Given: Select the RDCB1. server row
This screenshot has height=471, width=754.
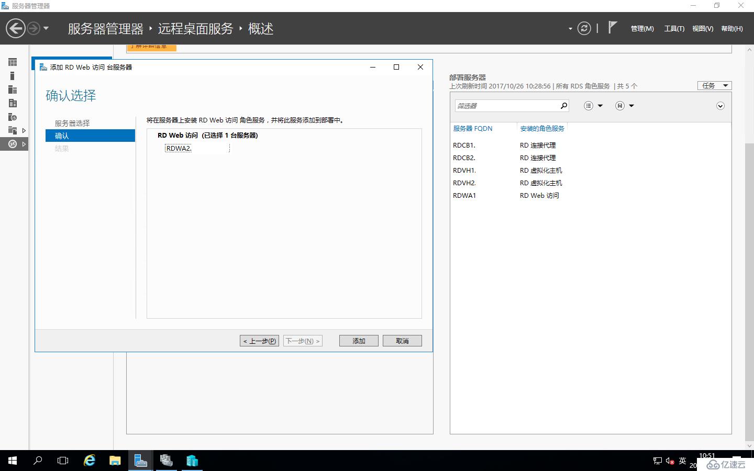Looking at the screenshot, I should pos(590,145).
